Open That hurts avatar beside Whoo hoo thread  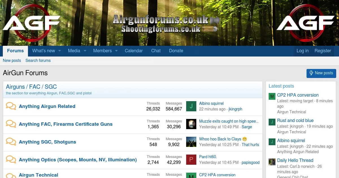(x=191, y=142)
